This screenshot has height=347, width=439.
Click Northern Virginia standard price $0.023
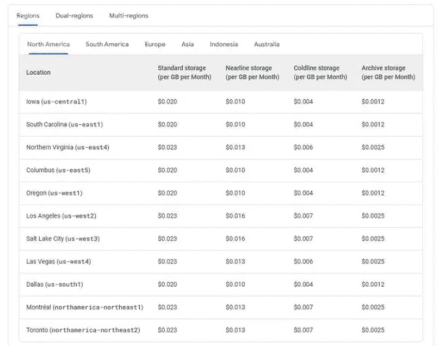click(168, 148)
